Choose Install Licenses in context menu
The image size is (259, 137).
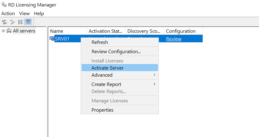[x=120, y=61]
